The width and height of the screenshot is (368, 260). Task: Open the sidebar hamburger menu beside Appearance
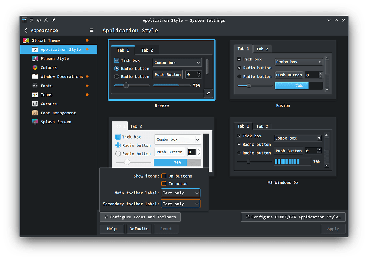[x=91, y=30]
